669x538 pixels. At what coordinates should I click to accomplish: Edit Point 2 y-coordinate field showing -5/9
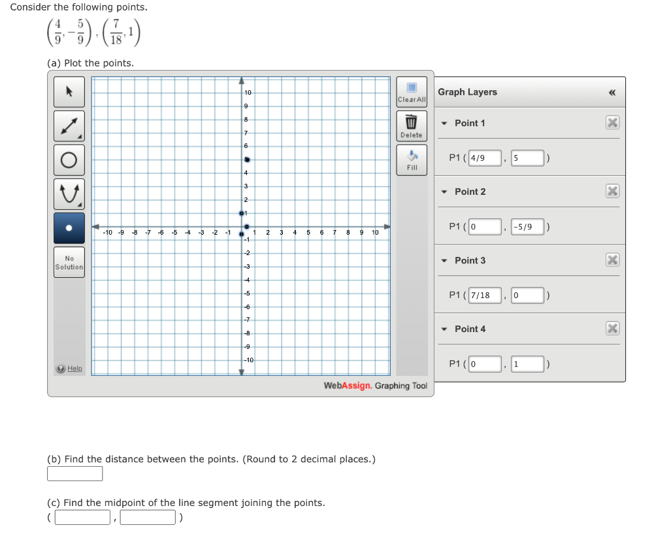[527, 227]
